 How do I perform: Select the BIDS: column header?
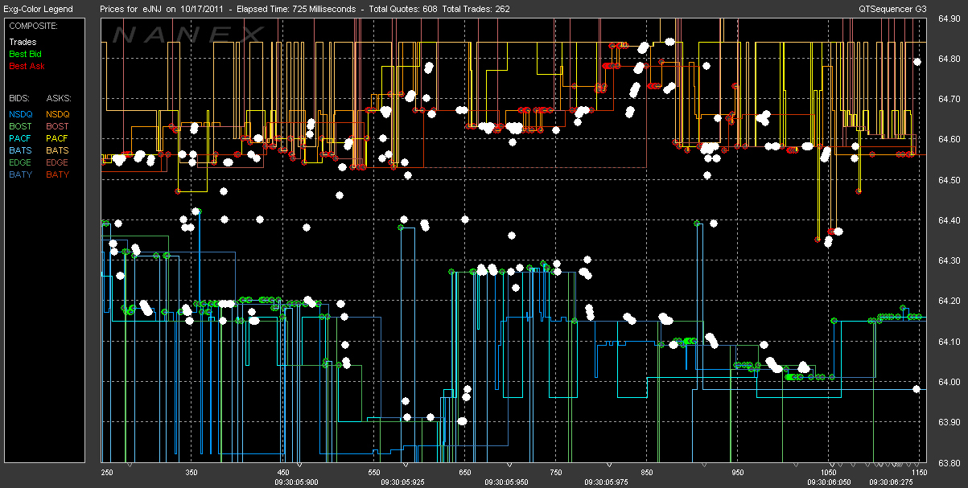(x=20, y=97)
